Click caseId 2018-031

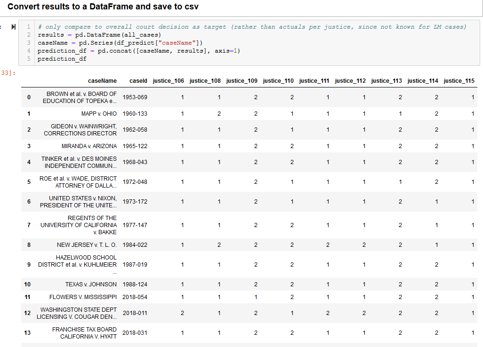135,332
